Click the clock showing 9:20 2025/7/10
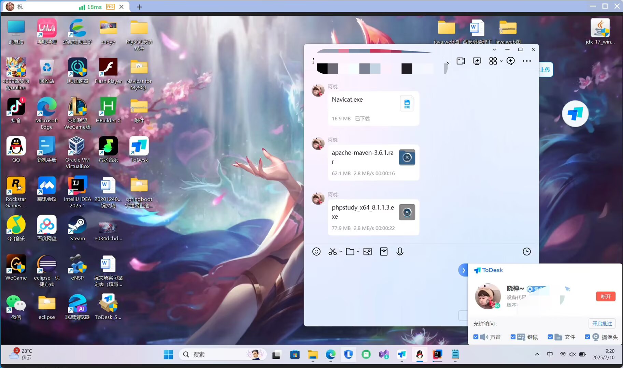The width and height of the screenshot is (623, 368). pos(604,354)
